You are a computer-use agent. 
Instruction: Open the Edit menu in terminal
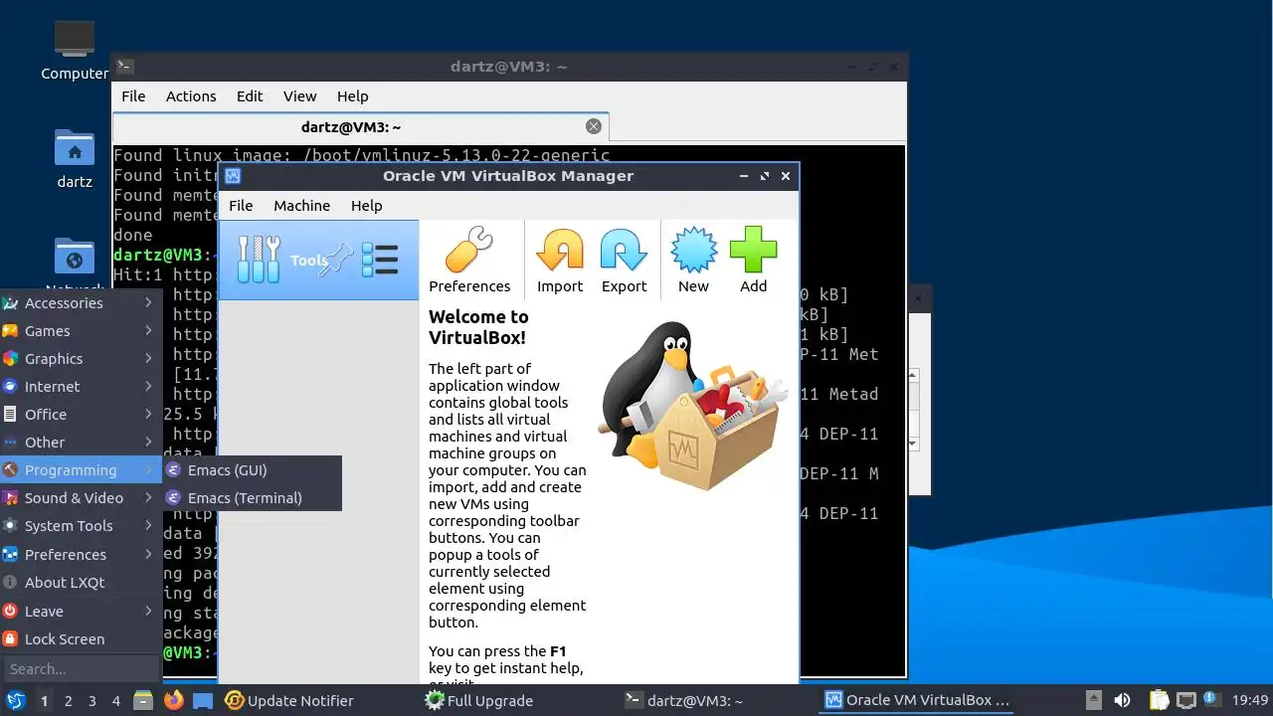point(250,96)
